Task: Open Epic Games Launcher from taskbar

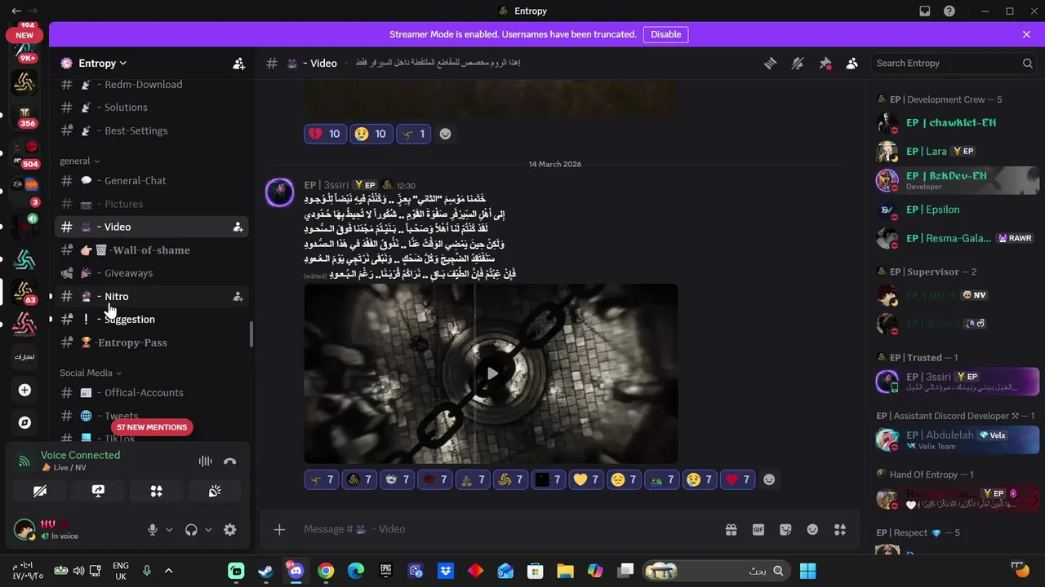Action: click(x=385, y=571)
